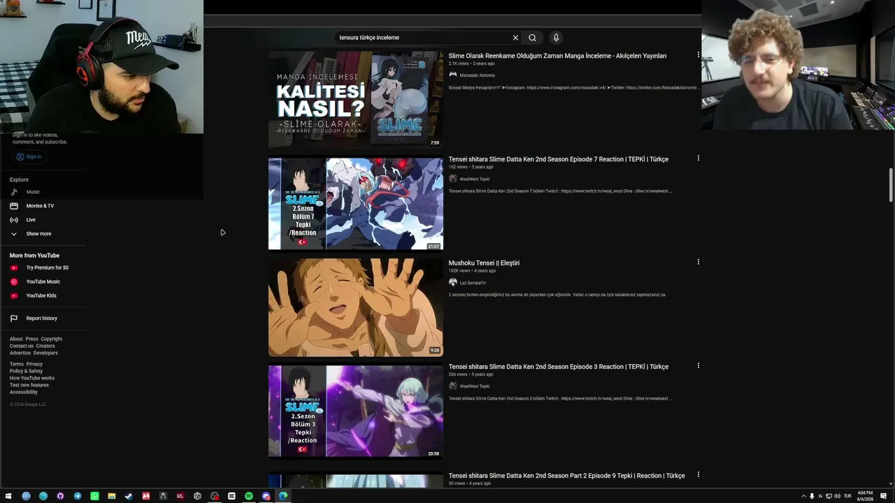Open the YouTube Kids link
This screenshot has height=503, width=895.
[41, 296]
